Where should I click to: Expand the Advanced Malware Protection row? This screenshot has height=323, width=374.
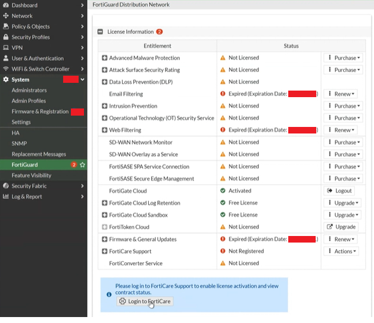point(105,58)
